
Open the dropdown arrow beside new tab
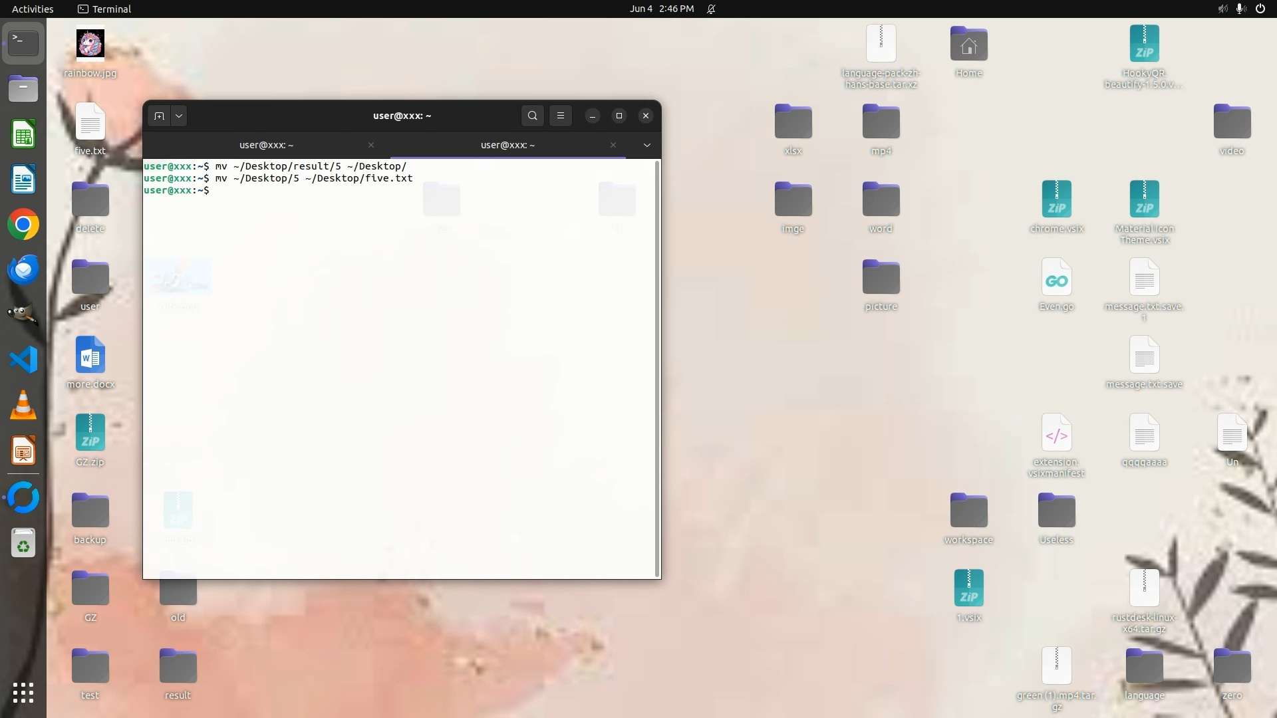point(179,116)
